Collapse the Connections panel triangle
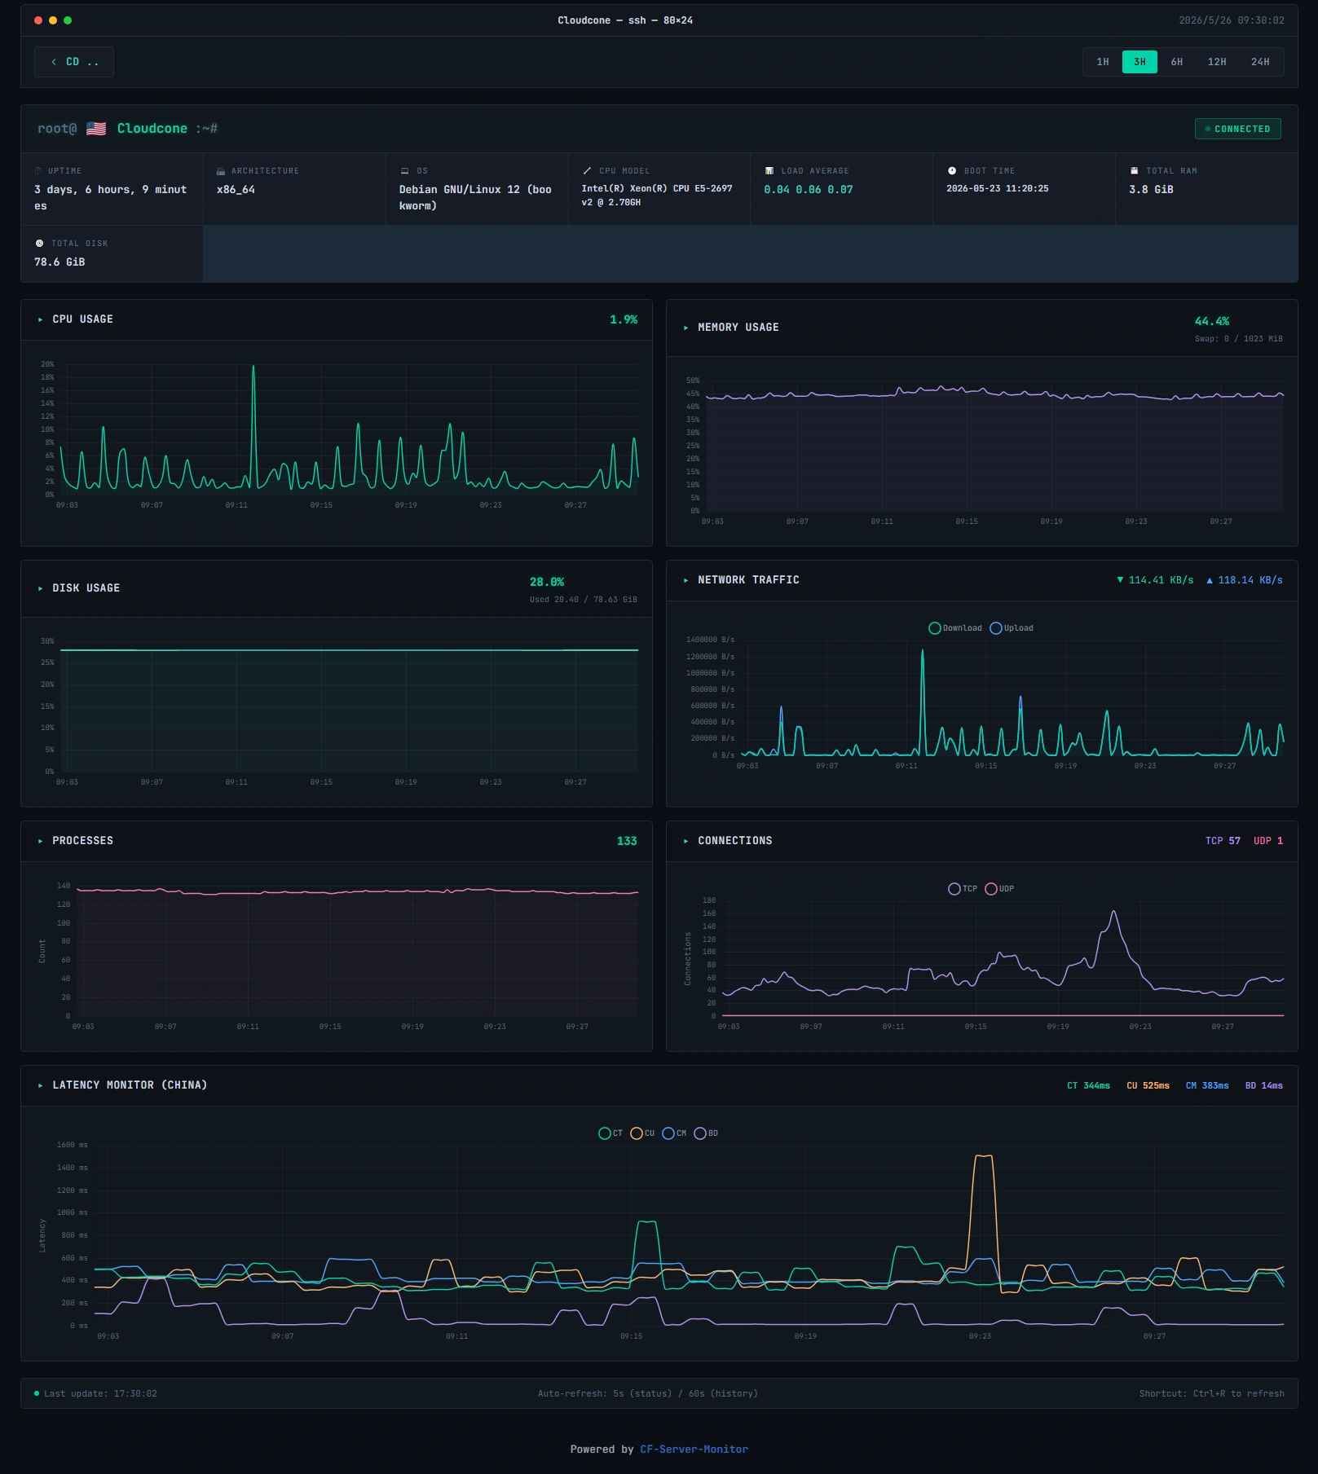This screenshot has width=1318, height=1474. (x=685, y=841)
